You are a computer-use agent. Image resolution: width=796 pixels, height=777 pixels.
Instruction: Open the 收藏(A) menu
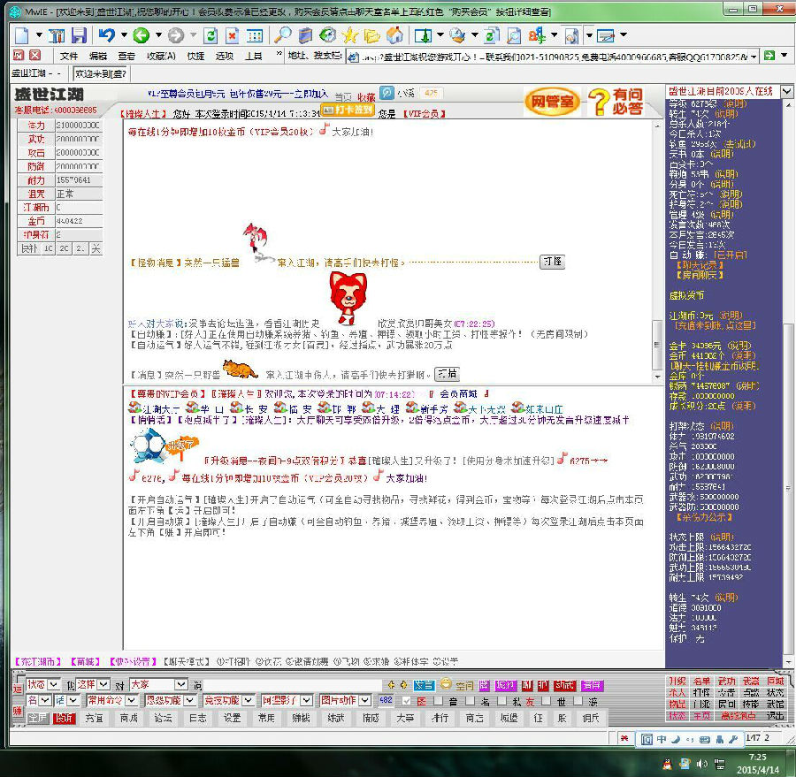tap(161, 56)
